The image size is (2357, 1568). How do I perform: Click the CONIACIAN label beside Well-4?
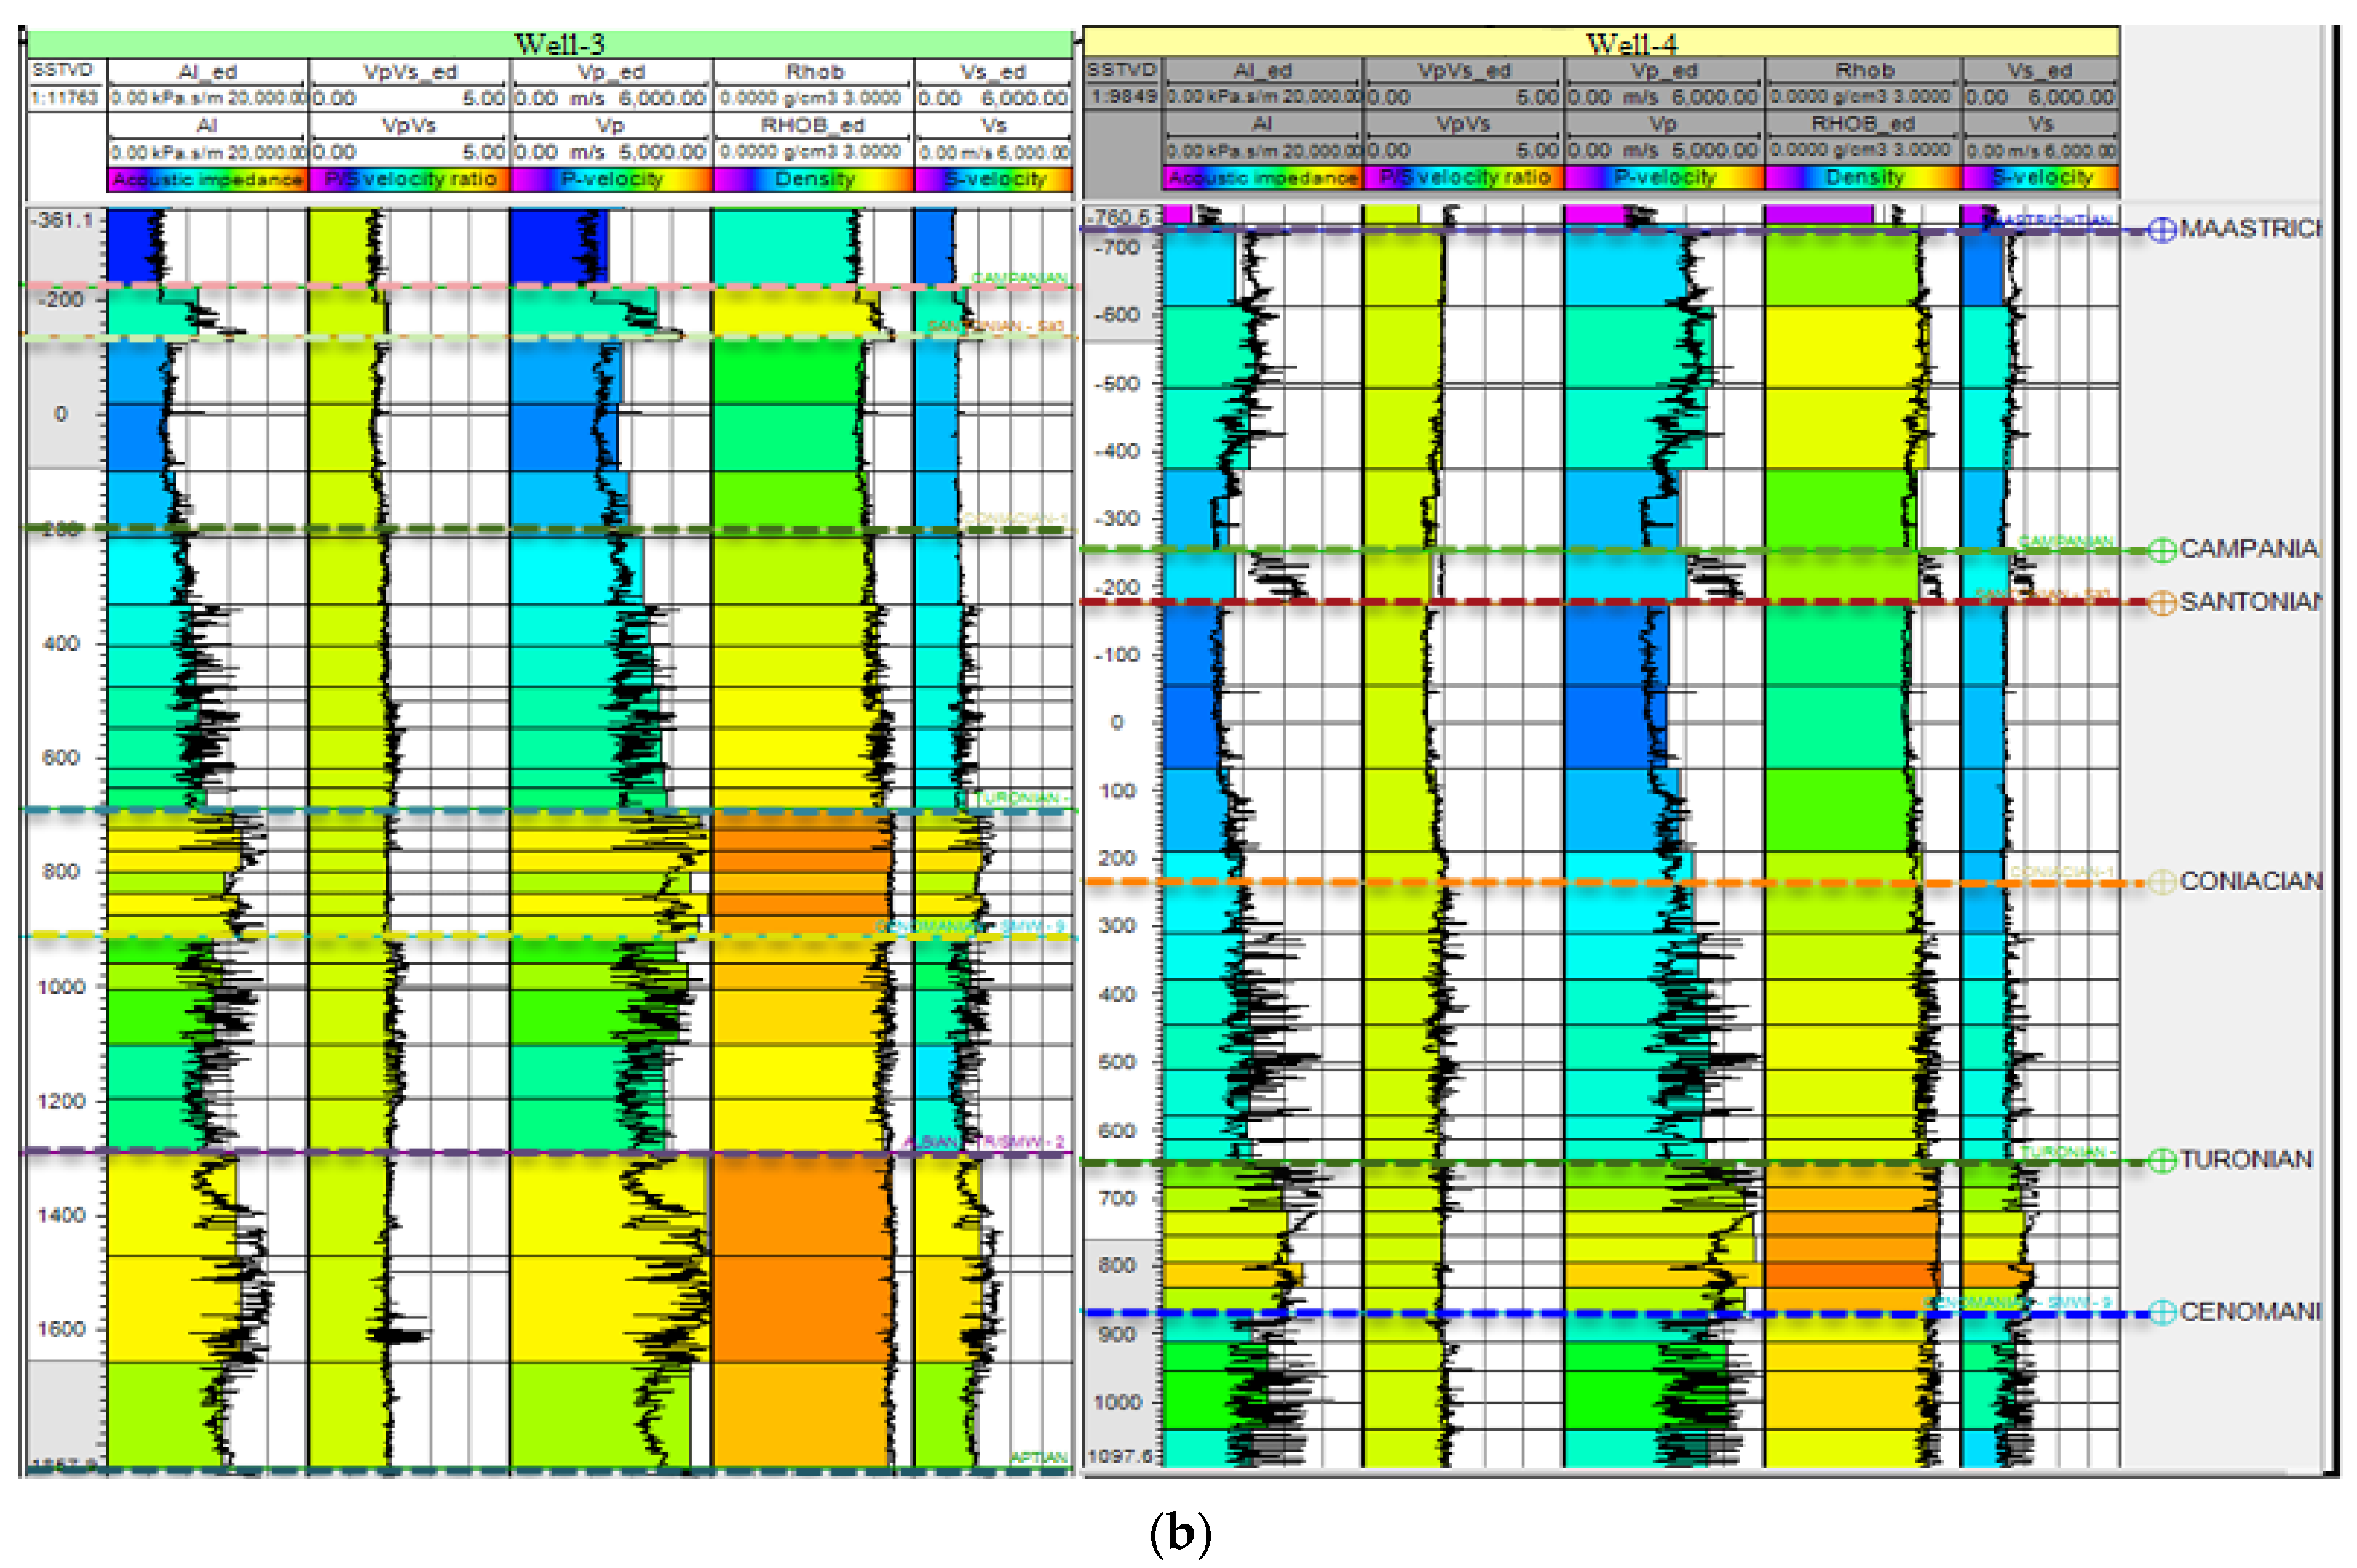2250,882
